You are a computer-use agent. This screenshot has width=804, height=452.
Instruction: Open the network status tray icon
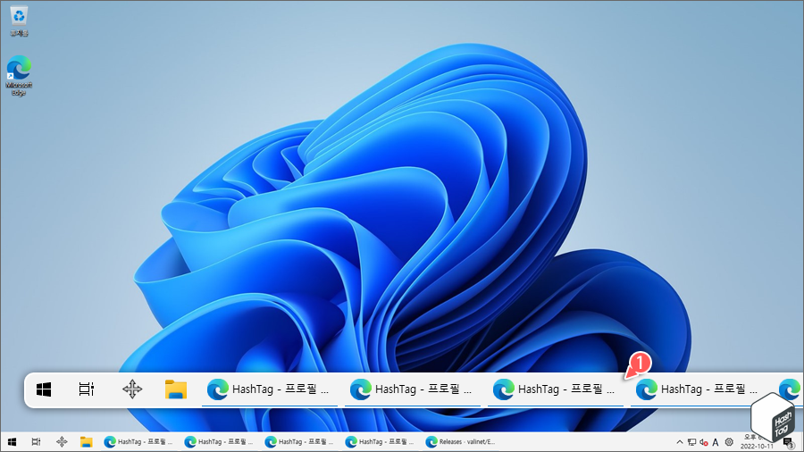tap(691, 442)
